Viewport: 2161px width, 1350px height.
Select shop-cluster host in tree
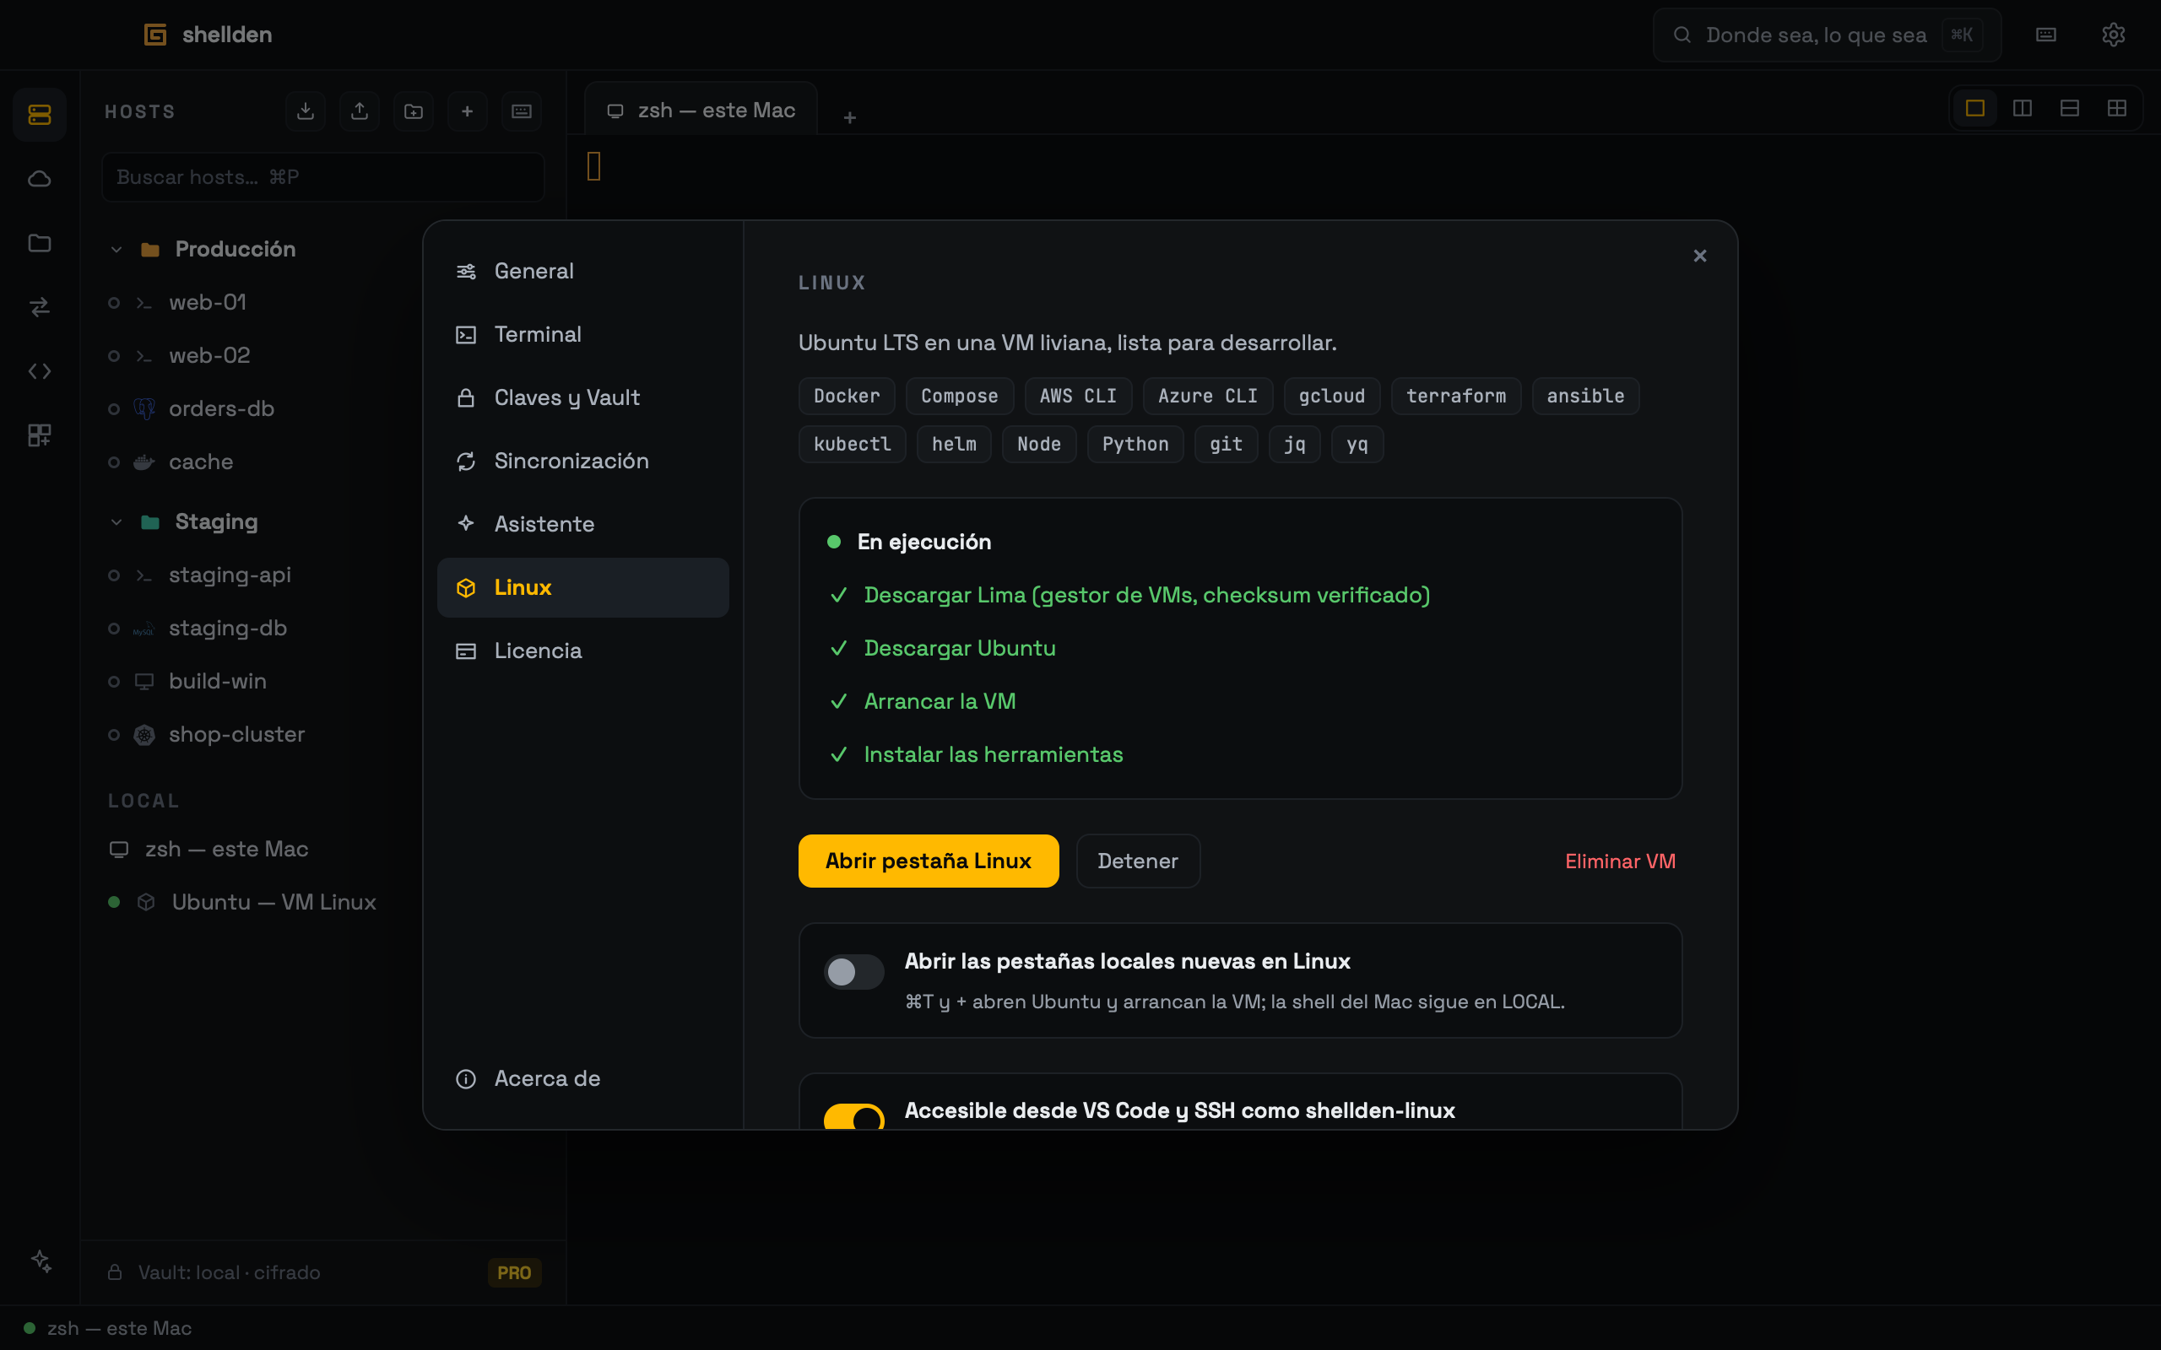(323, 735)
